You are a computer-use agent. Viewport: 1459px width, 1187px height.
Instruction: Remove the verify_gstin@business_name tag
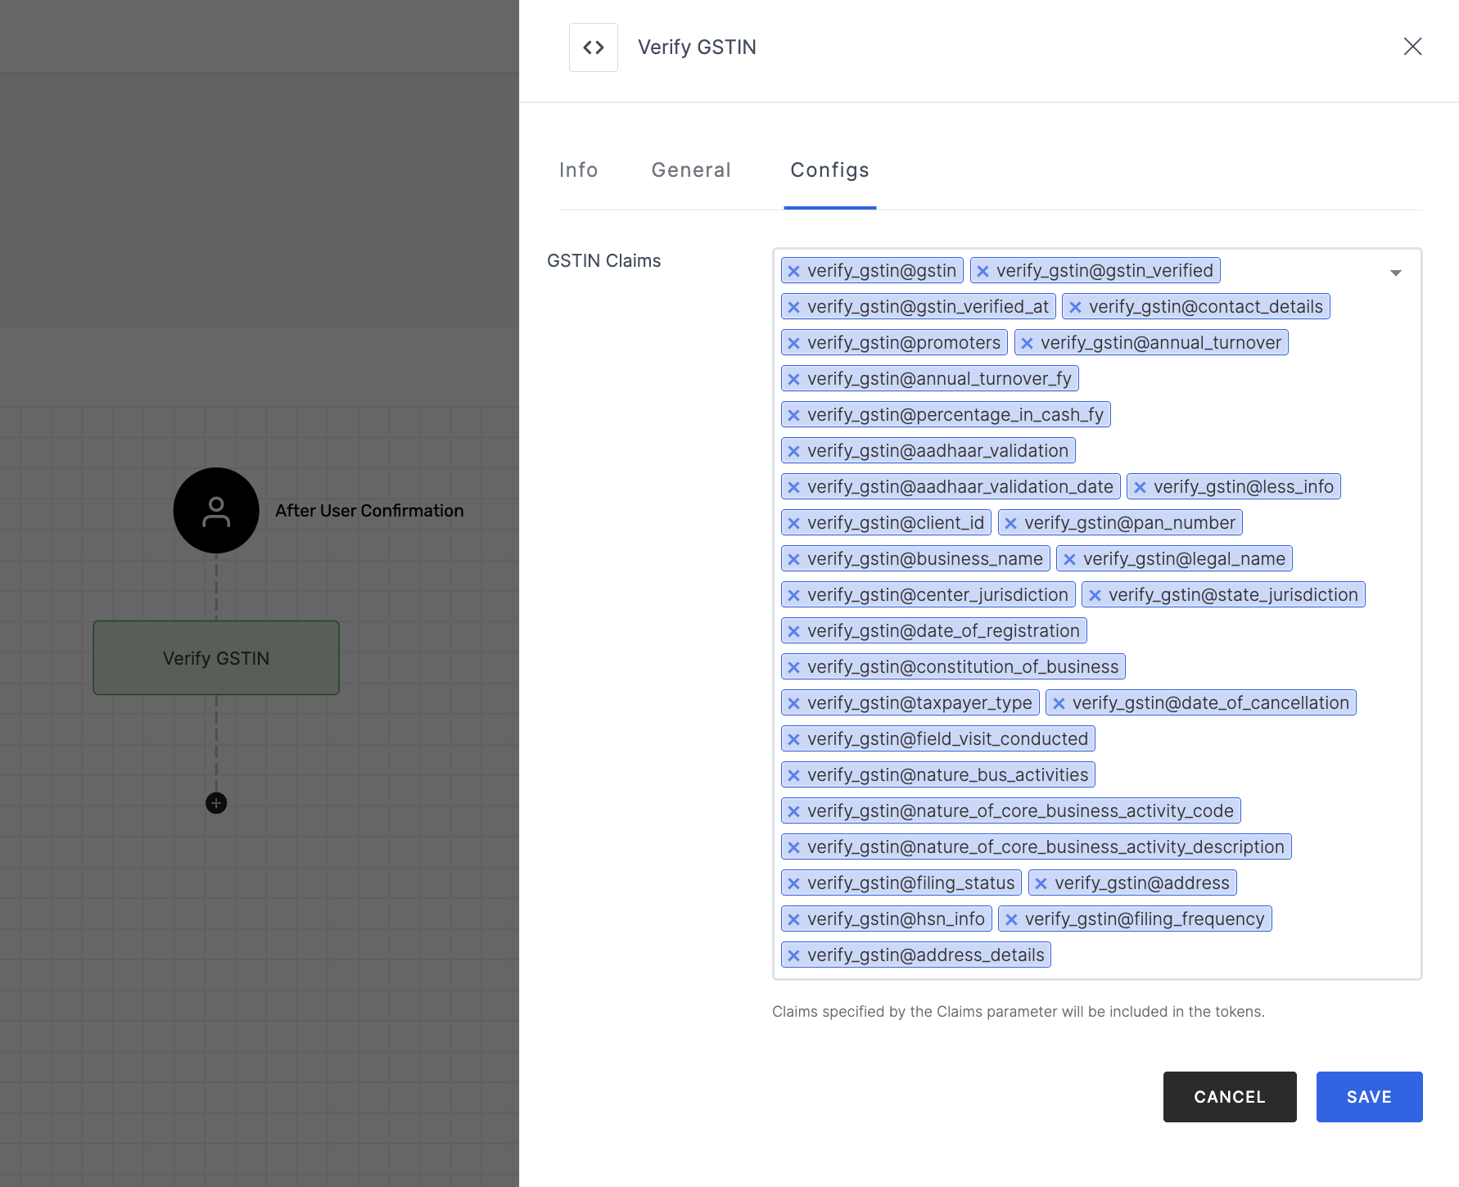[x=793, y=559]
